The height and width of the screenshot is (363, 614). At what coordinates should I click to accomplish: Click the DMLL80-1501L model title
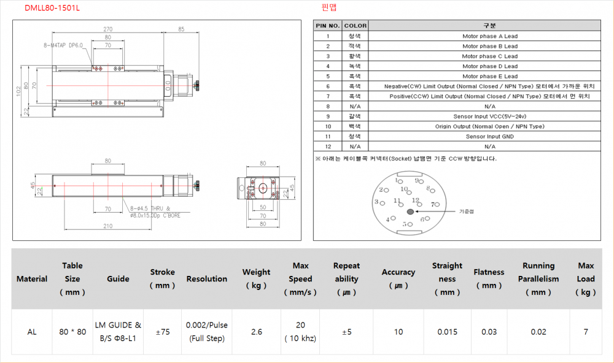52,9
